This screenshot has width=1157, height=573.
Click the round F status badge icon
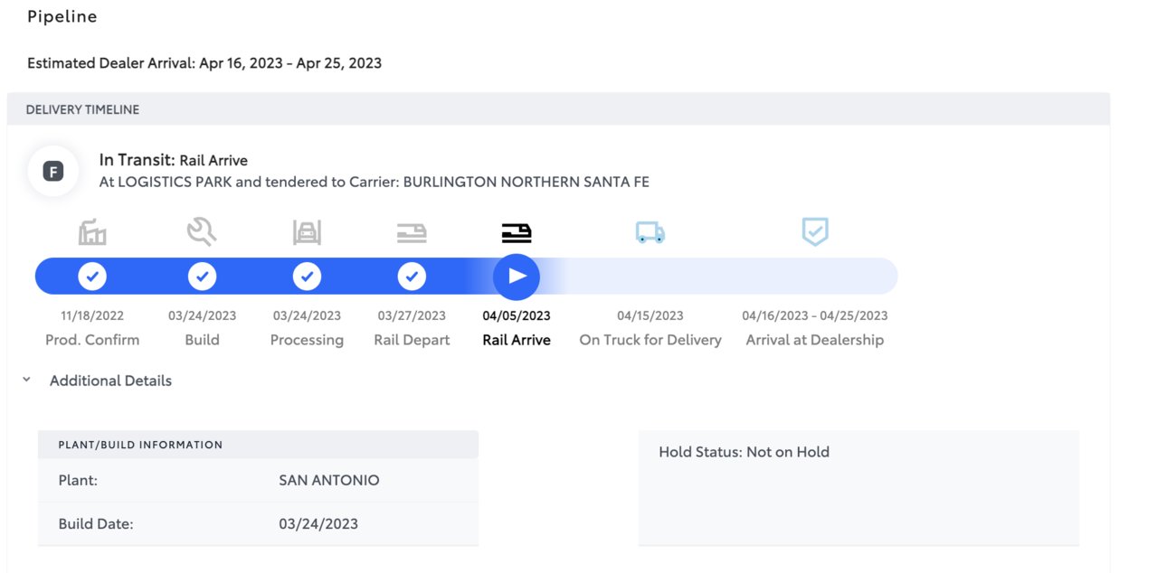coord(53,171)
